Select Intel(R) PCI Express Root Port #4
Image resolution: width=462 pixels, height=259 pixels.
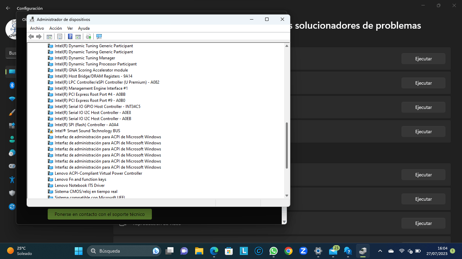click(90, 94)
